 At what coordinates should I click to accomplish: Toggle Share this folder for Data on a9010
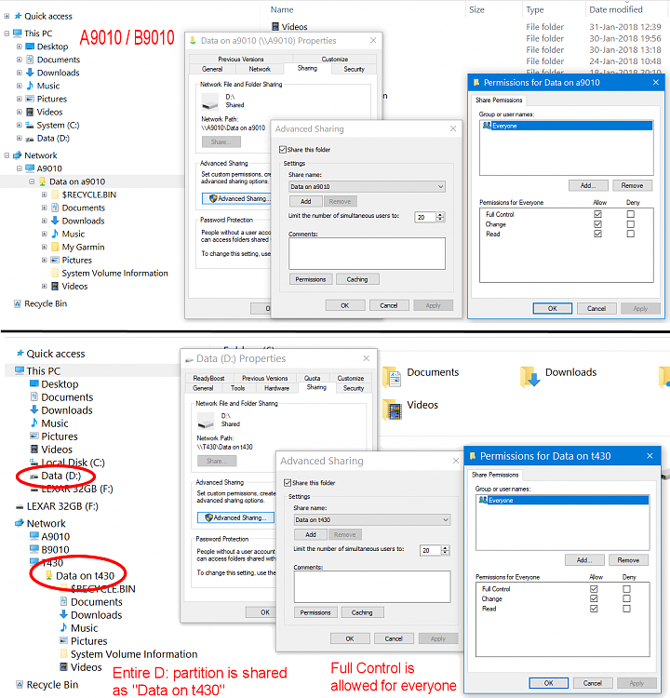(x=283, y=150)
